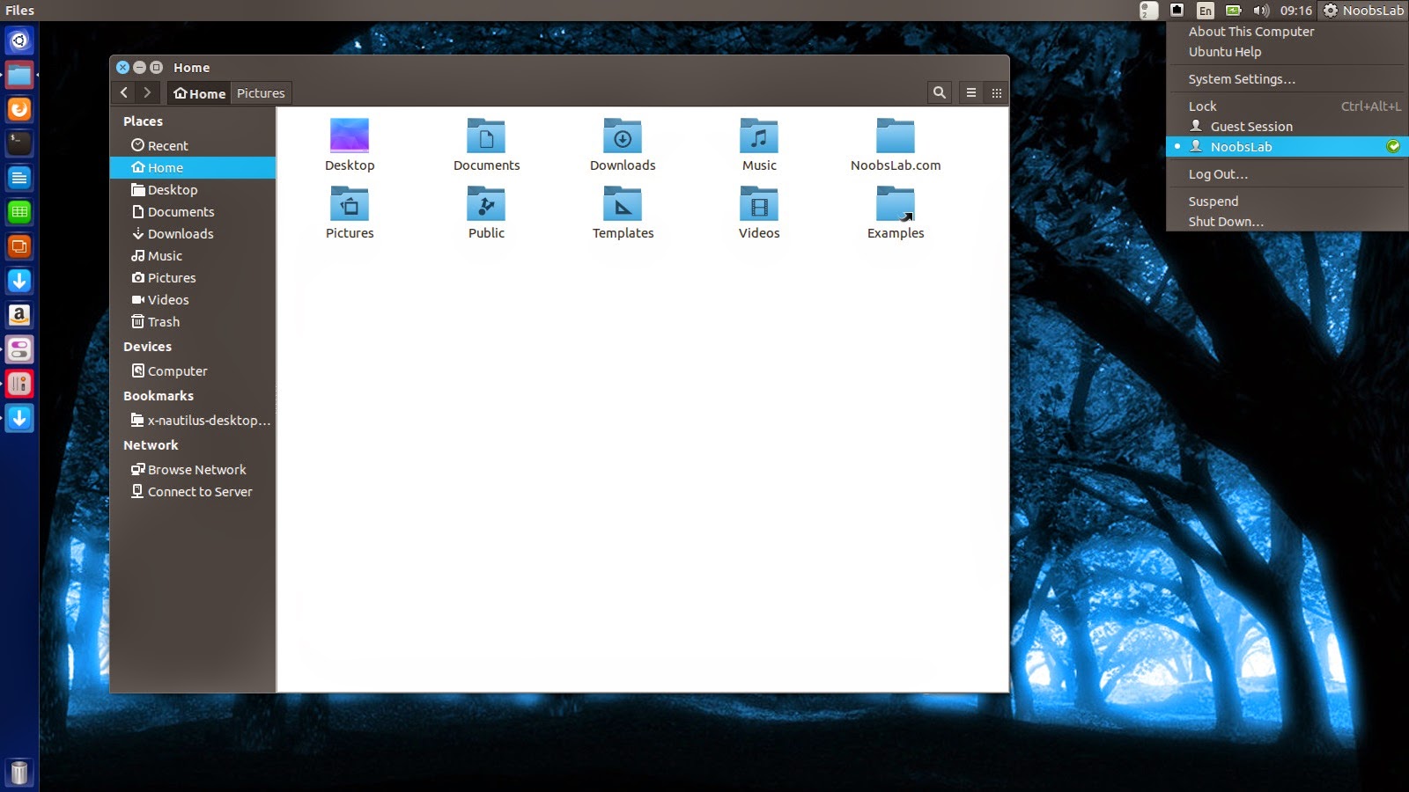Select Desktop in the Places sidebar
Viewport: 1409px width, 792px height.
(193, 189)
